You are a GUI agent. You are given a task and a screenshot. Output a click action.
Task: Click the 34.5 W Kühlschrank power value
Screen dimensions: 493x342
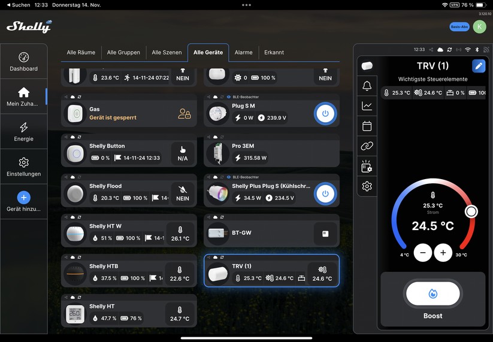click(x=252, y=198)
